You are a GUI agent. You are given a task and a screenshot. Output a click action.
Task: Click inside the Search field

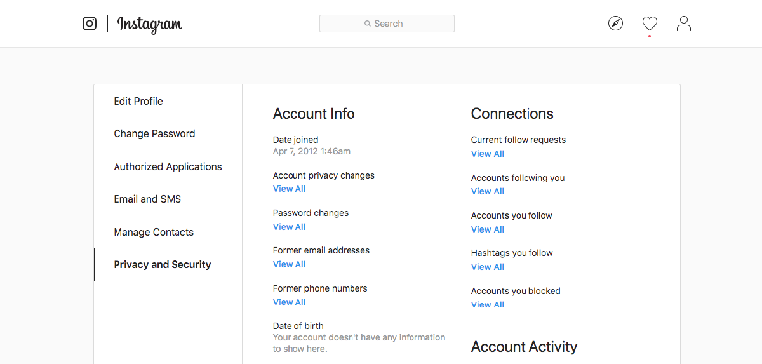click(x=387, y=24)
